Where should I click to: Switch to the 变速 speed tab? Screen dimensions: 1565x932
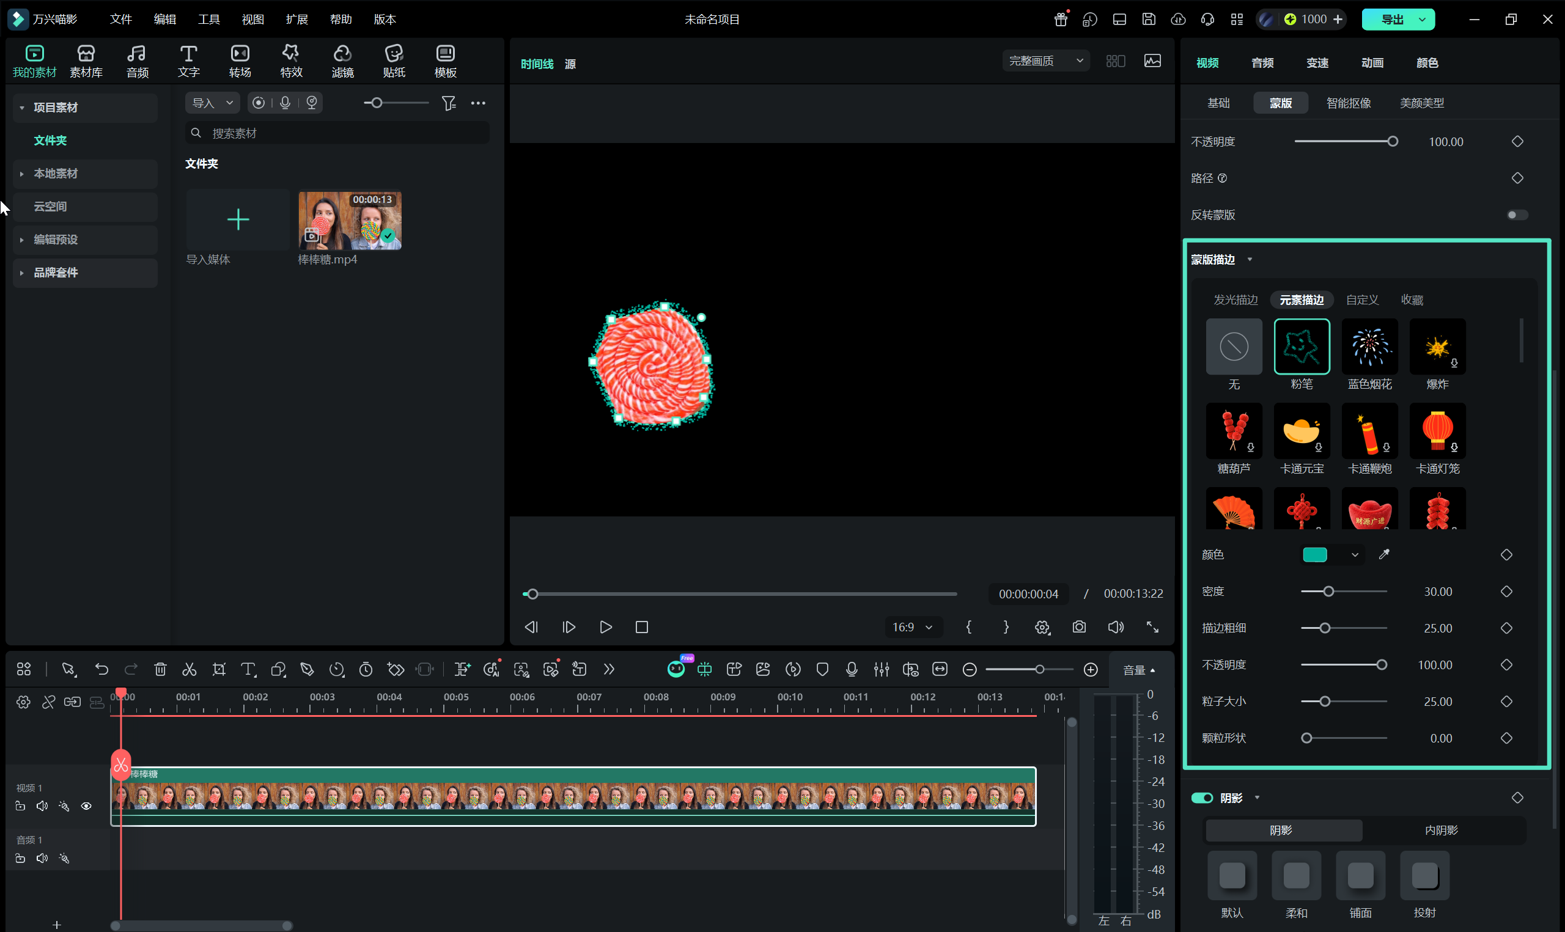[1317, 63]
